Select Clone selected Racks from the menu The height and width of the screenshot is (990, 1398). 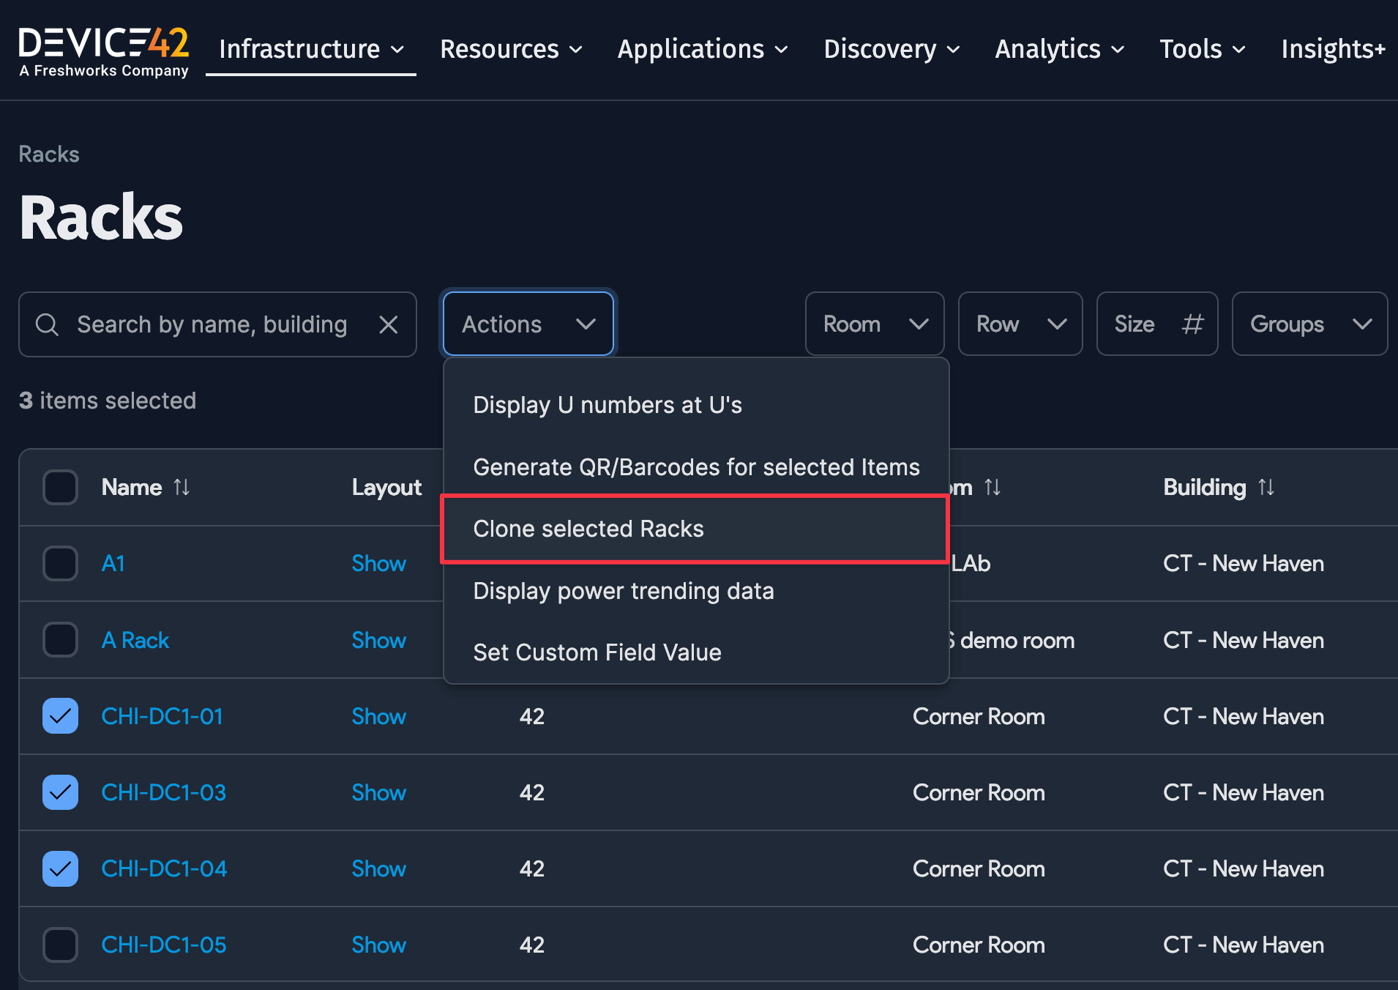tap(588, 528)
